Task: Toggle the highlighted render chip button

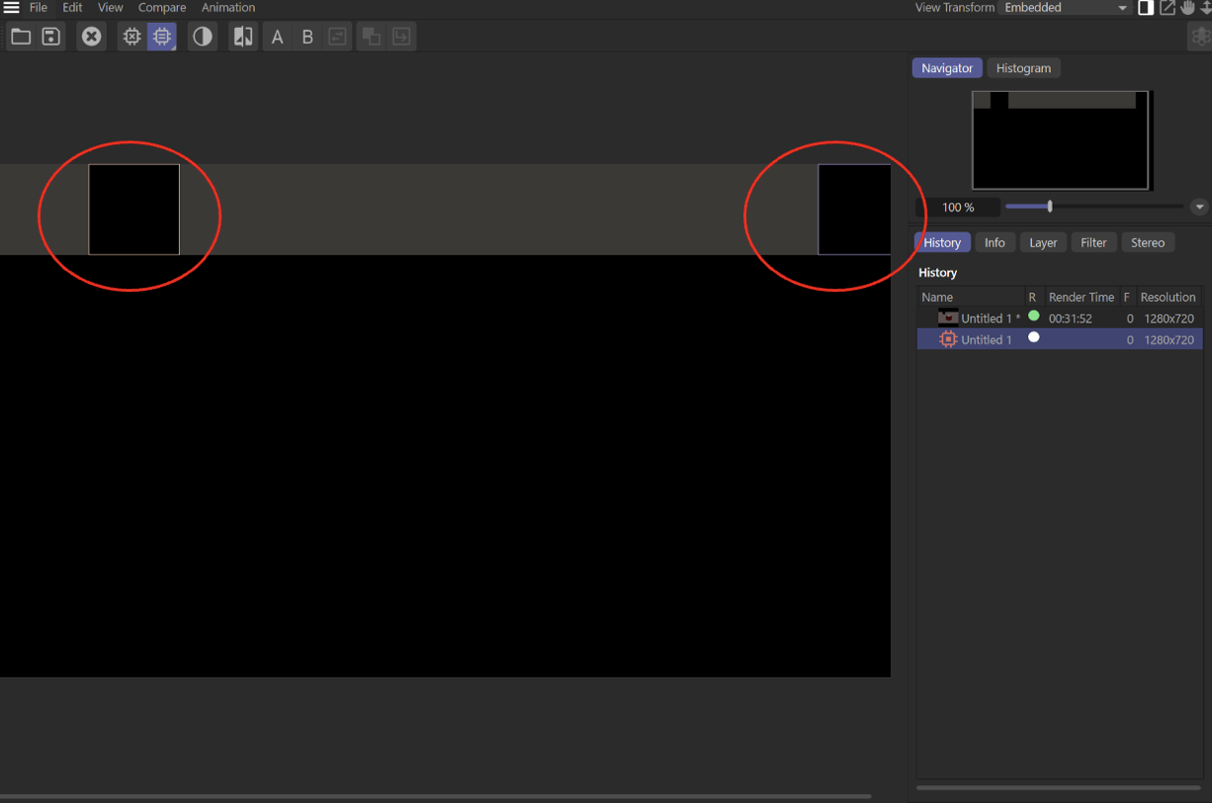Action: (162, 37)
